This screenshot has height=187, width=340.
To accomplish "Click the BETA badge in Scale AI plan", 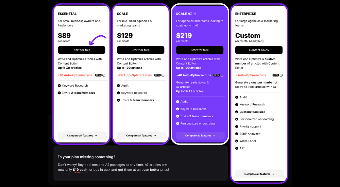I will pos(217,75).
